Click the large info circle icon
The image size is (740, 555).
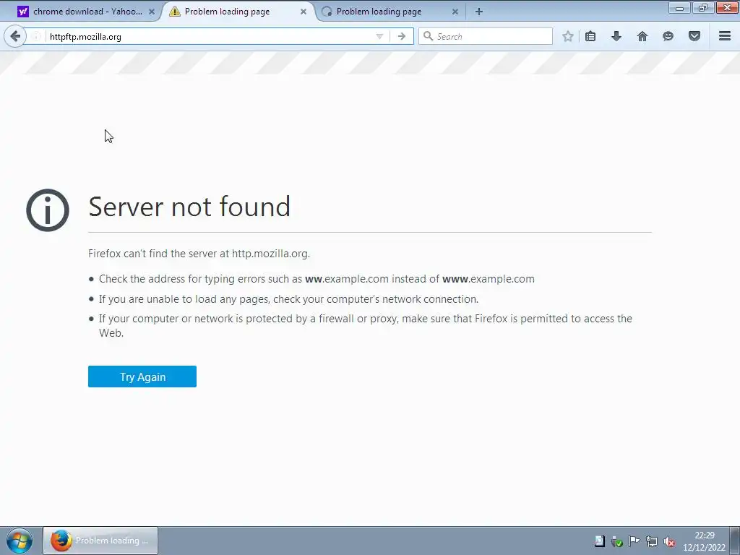point(48,210)
